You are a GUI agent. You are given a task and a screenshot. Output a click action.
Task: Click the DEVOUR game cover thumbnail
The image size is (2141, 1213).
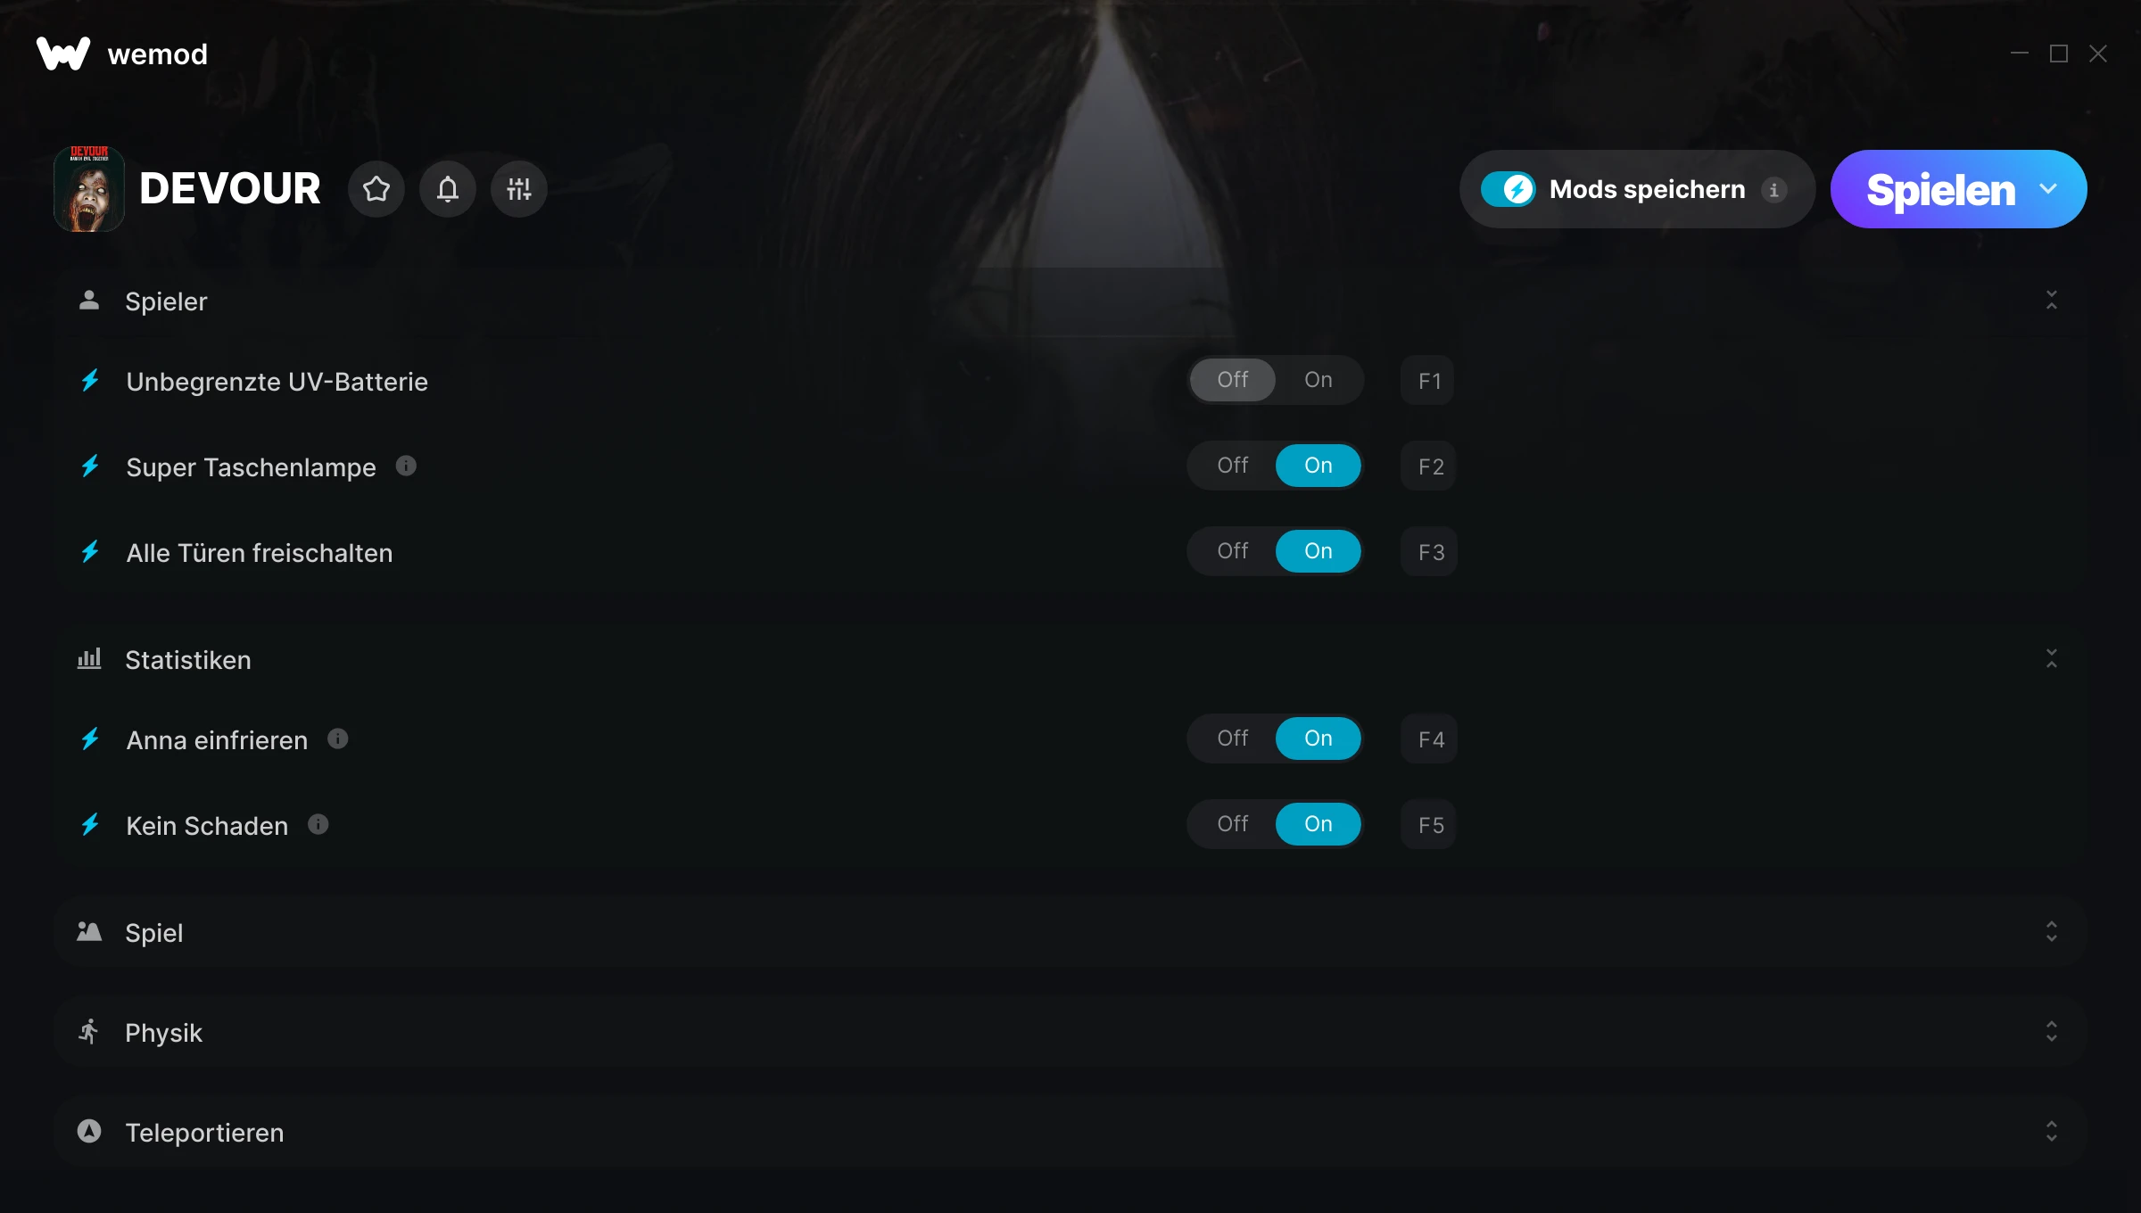click(89, 189)
